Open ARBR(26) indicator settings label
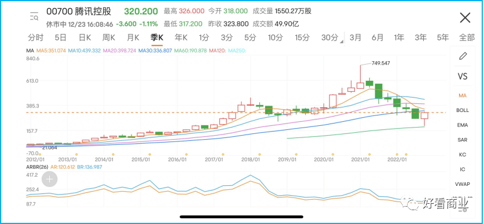Viewport: 484px width, 224px height. (x=36, y=167)
